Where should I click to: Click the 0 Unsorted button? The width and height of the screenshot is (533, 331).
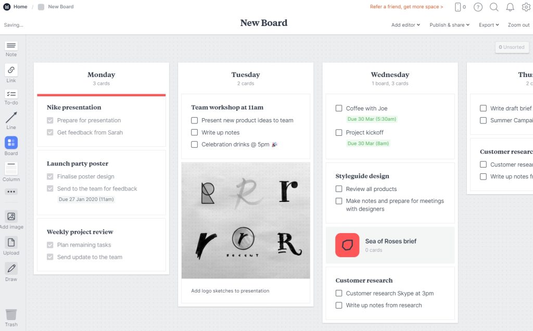(x=512, y=47)
